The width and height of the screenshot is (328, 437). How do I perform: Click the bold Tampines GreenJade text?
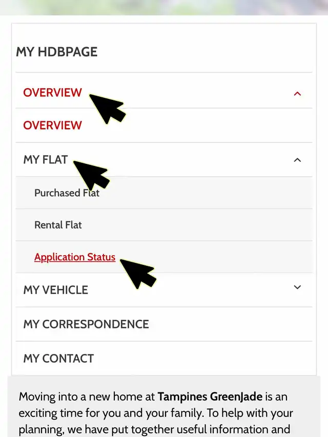click(210, 397)
